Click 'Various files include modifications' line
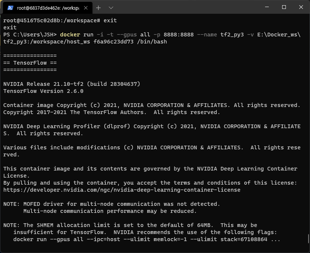 coord(152,147)
